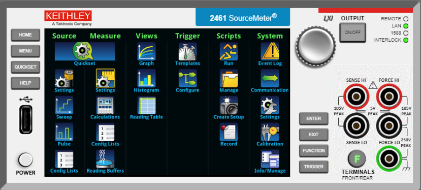Viewport: 421px width, 190px height.
Task: Select the Views column heading
Action: click(146, 36)
